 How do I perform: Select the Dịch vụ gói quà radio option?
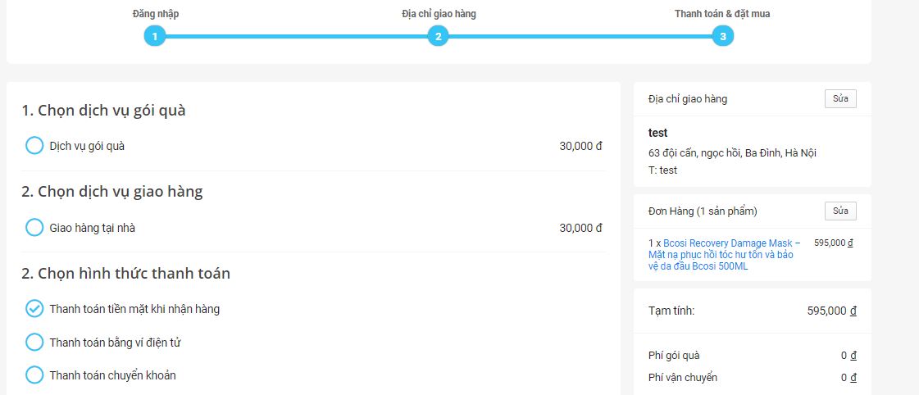pos(34,145)
